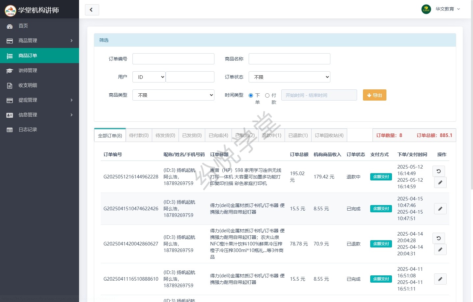
Task: Click the edit pencil for order G2025041510474622426
Action: pos(440,209)
